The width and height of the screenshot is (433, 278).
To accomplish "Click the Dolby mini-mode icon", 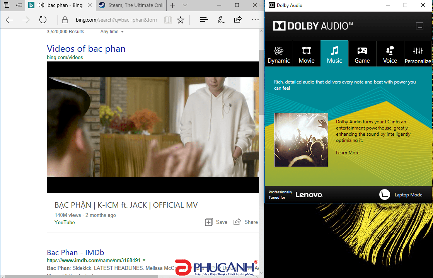I will coord(419,26).
